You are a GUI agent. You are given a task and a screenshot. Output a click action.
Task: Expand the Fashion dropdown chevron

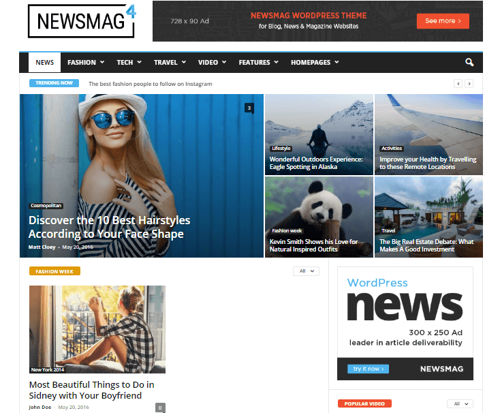(102, 62)
